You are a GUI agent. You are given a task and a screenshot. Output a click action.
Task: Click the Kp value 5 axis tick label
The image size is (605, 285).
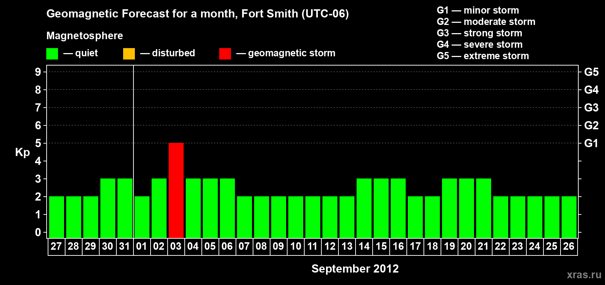38,143
